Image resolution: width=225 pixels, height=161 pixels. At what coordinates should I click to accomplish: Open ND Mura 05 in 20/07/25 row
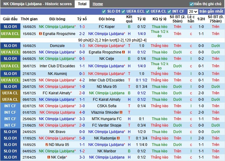tap(106, 87)
